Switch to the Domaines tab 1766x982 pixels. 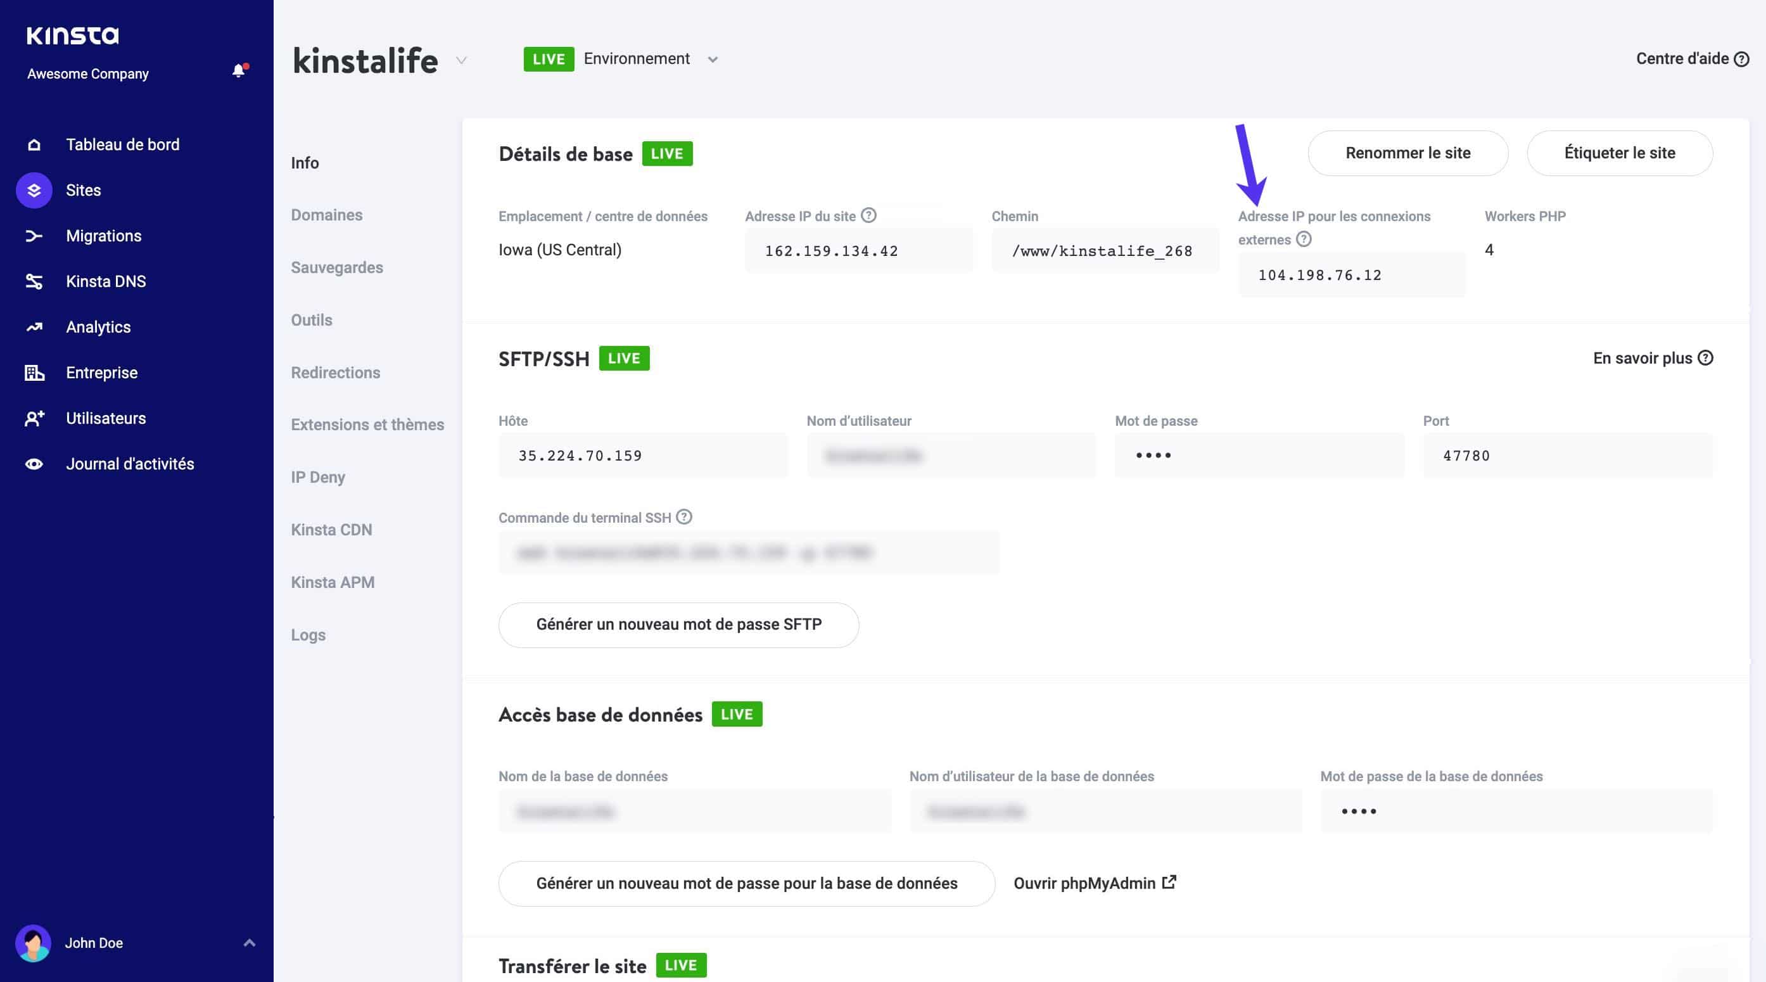pos(327,215)
